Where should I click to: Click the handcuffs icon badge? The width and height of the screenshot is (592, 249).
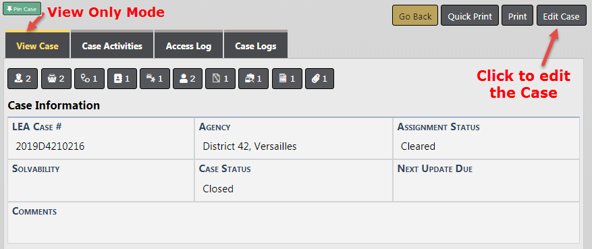click(90, 78)
